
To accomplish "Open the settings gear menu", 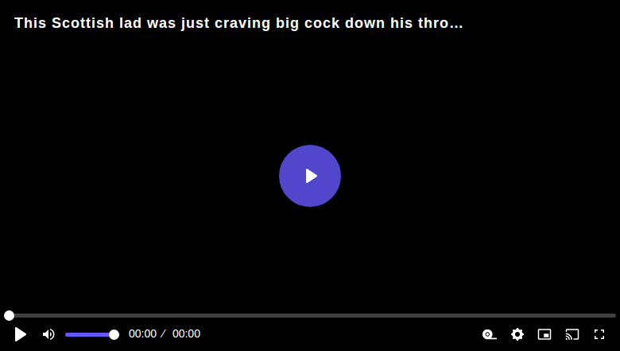I will [517, 334].
